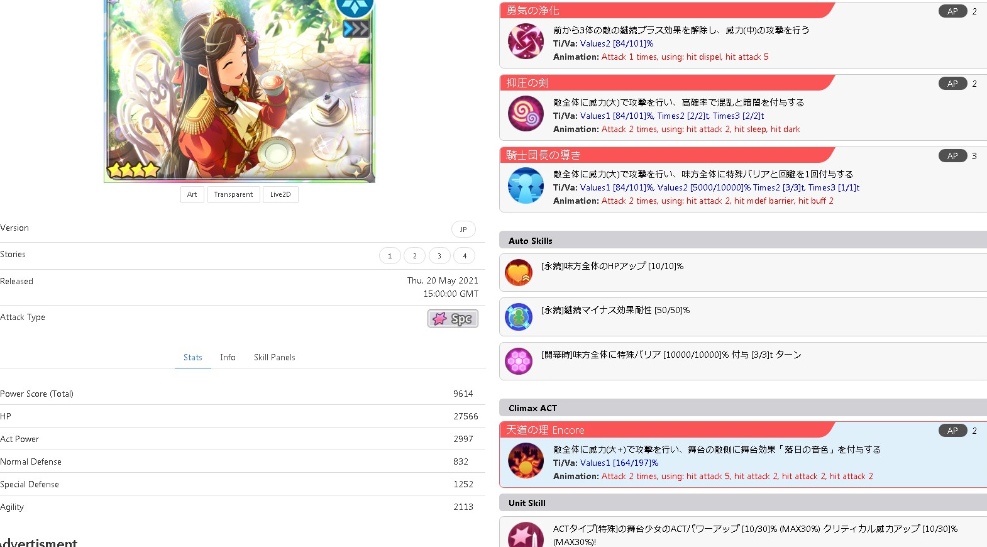
Task: Show the Transparent card image
Action: pos(233,195)
